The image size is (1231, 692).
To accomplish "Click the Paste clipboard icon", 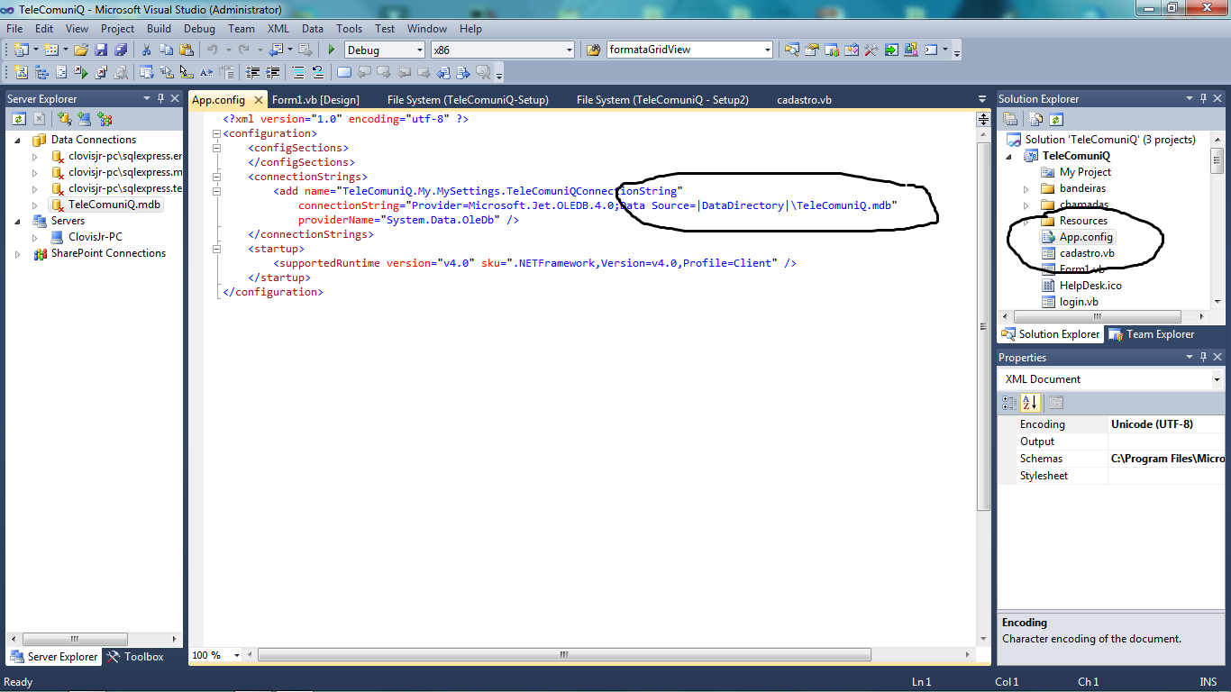I will pyautogui.click(x=187, y=50).
